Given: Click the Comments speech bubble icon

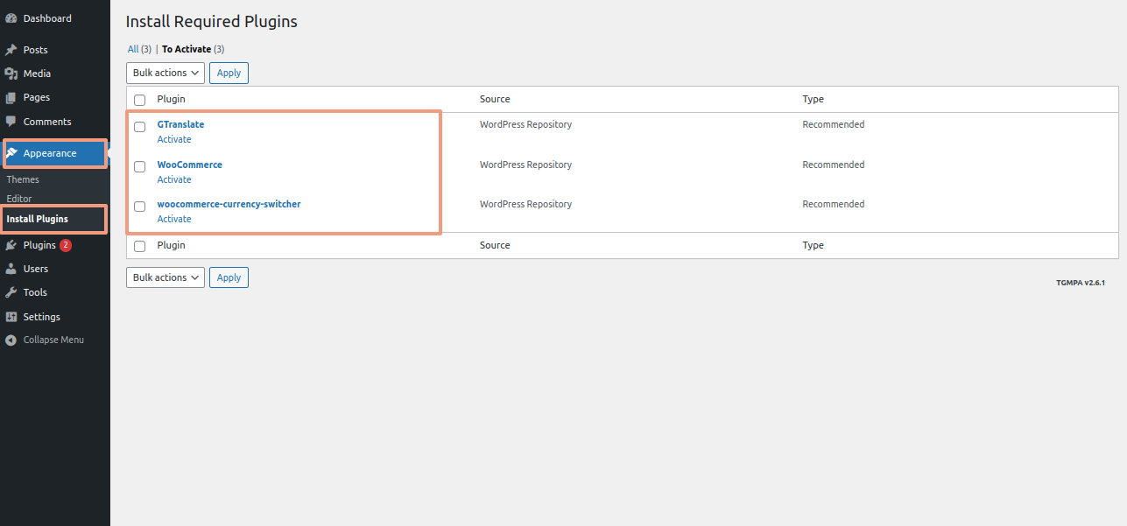Looking at the screenshot, I should pyautogui.click(x=11, y=122).
